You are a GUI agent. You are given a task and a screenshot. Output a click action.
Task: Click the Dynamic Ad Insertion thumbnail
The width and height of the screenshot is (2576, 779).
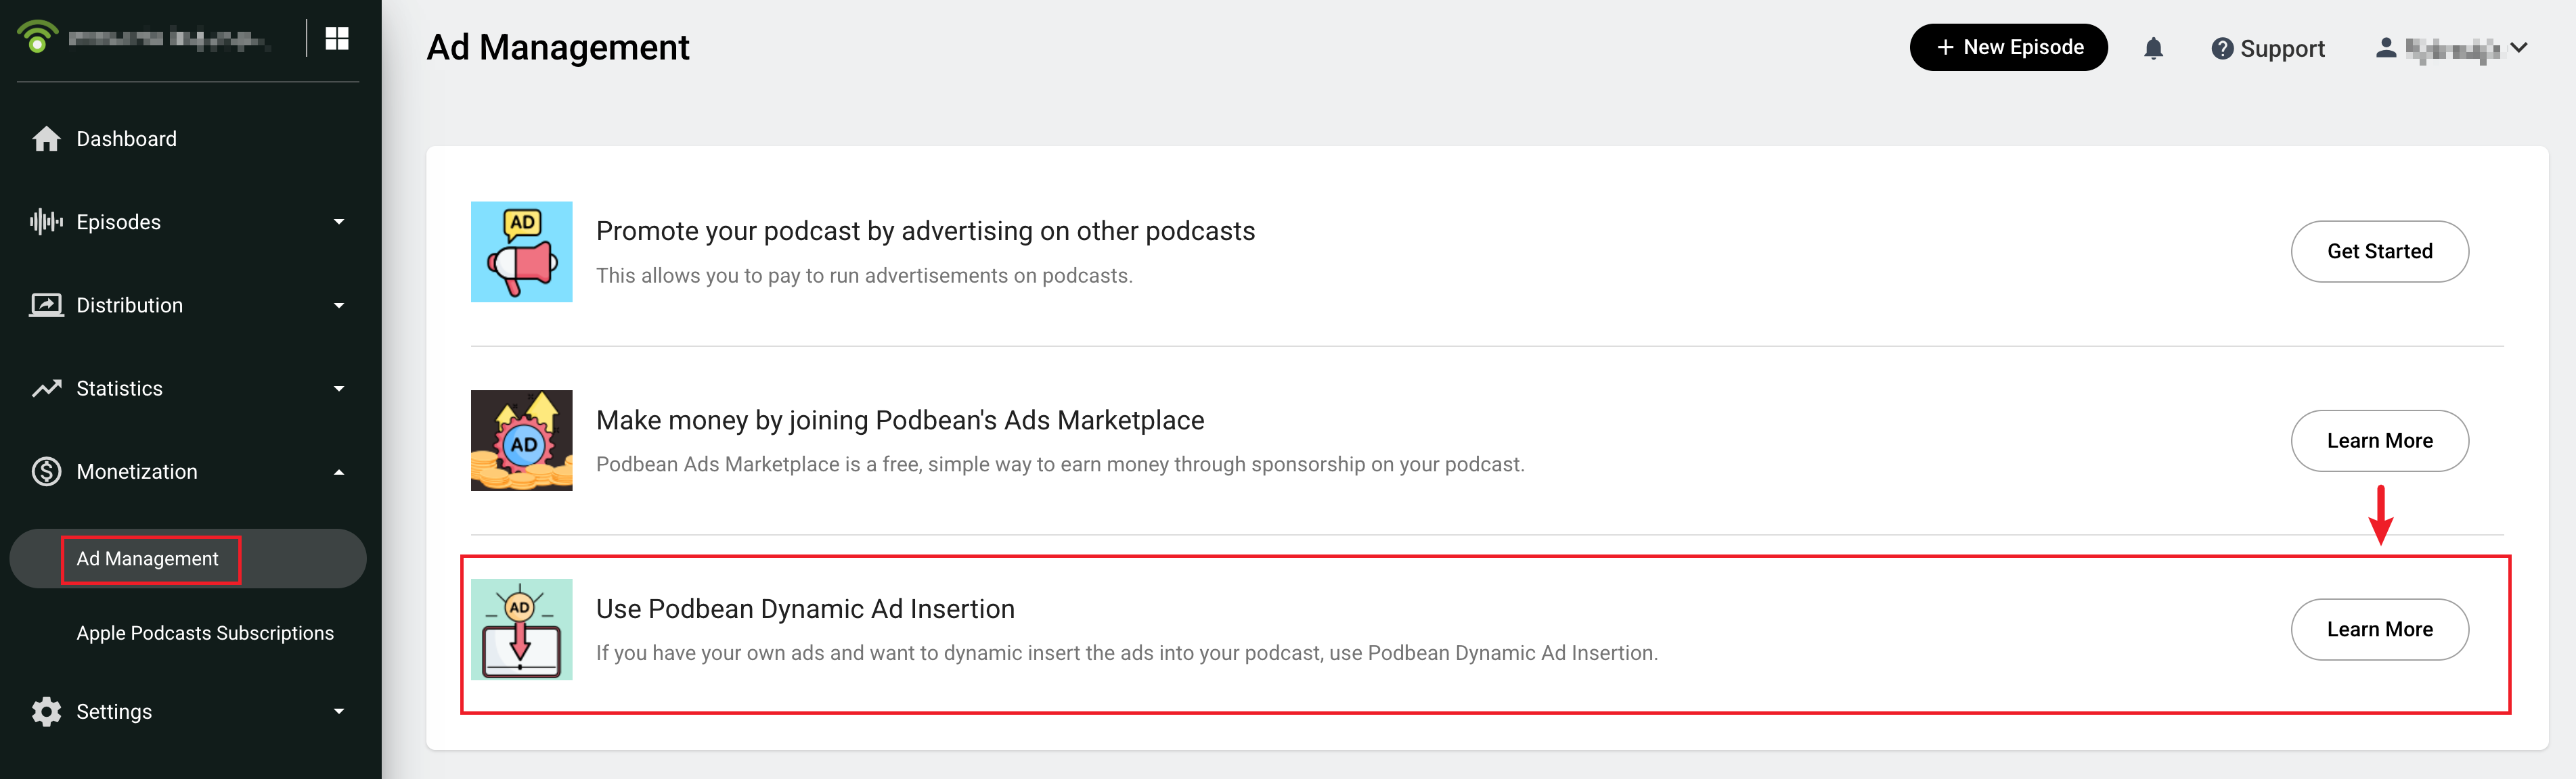point(521,629)
